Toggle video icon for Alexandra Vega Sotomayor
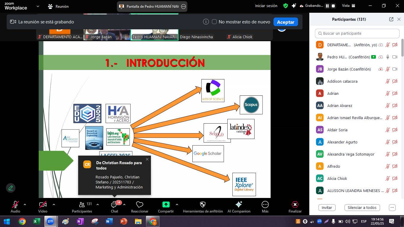The image size is (404, 227). tap(395, 154)
